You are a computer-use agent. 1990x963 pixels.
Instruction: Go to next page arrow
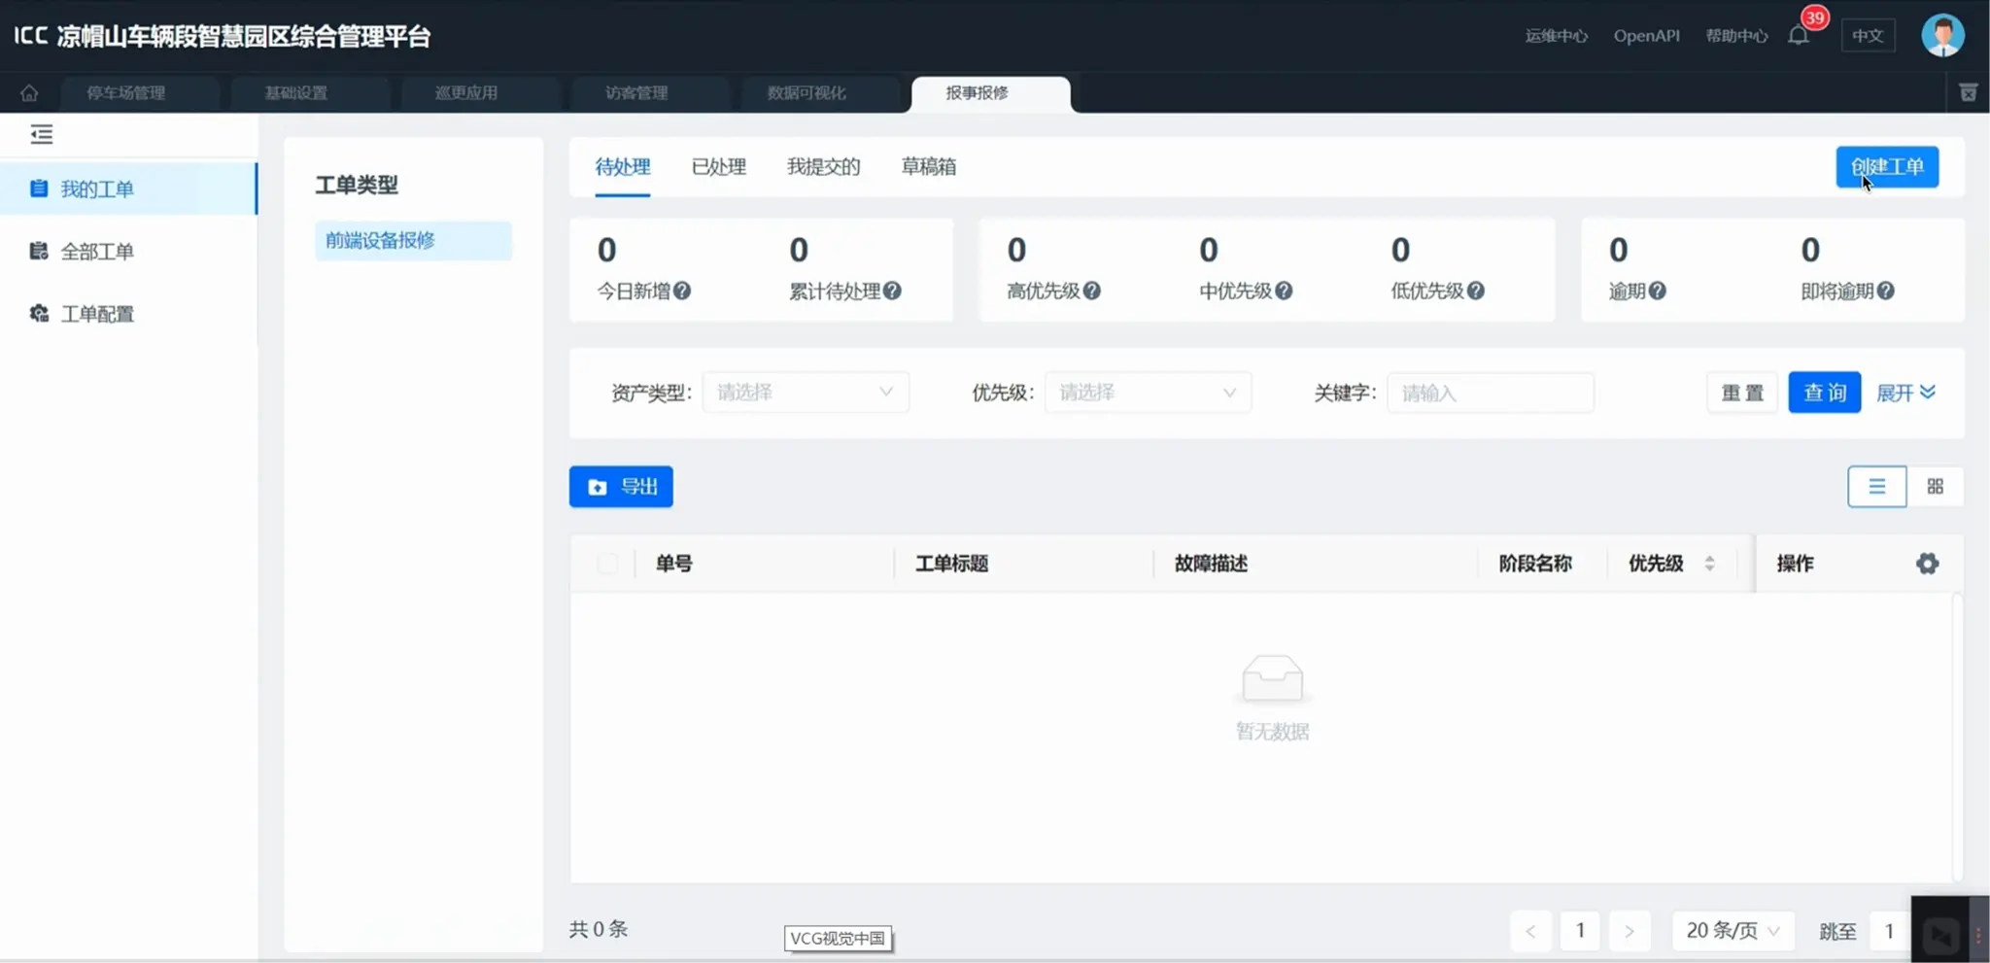click(1630, 931)
